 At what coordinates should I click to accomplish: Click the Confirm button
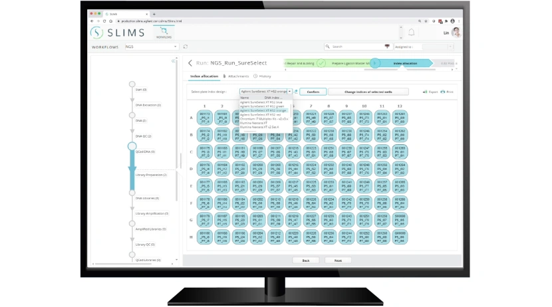tap(313, 92)
